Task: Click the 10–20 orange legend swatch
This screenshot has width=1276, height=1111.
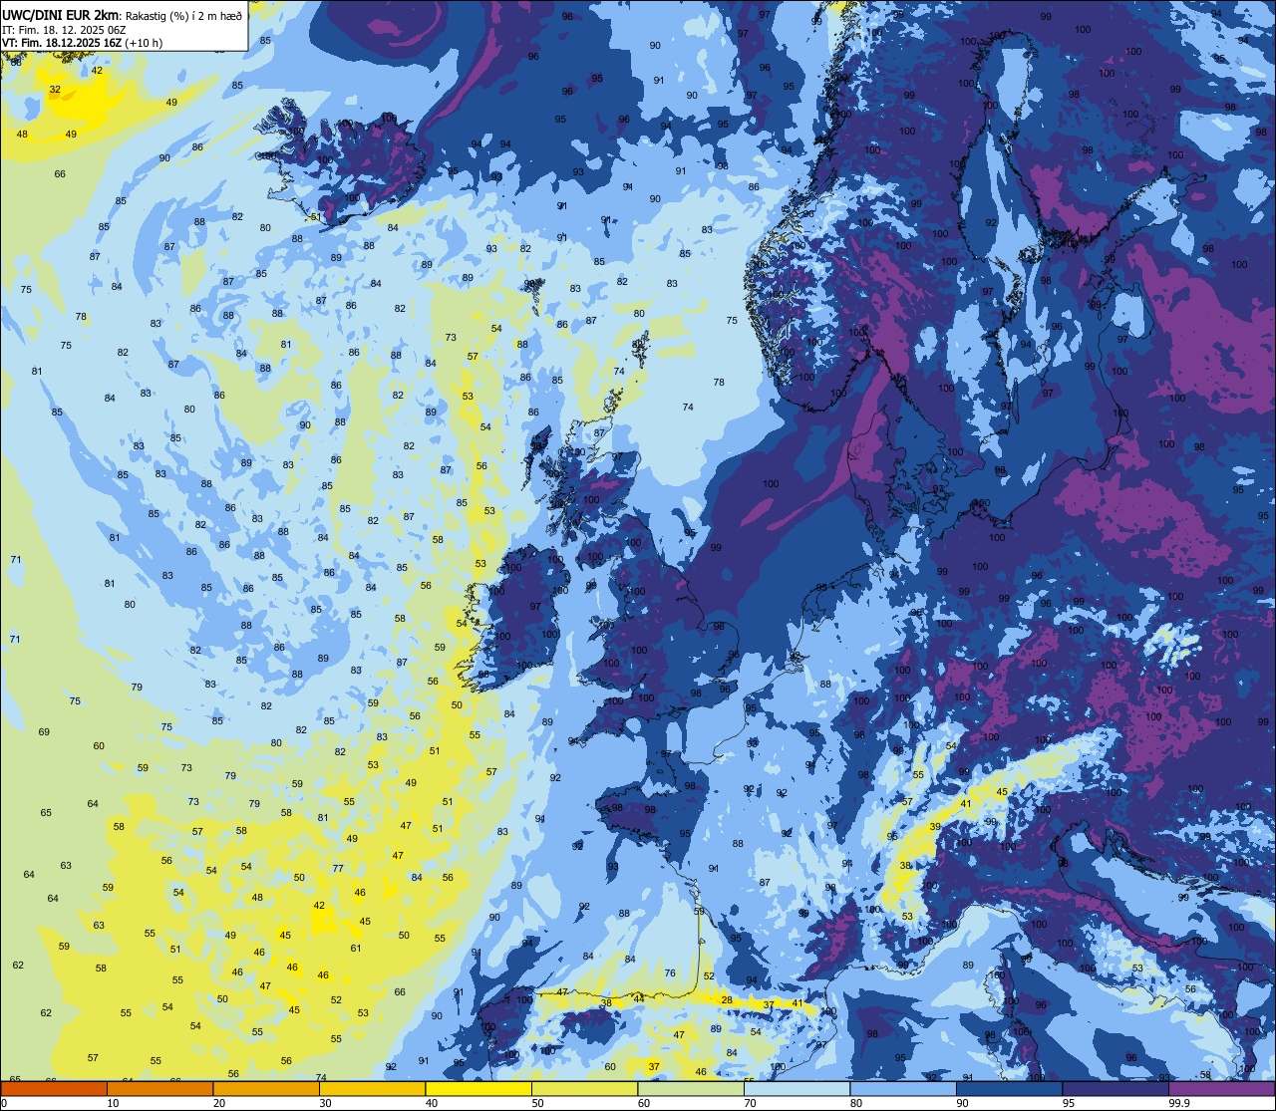Action: [x=159, y=1088]
